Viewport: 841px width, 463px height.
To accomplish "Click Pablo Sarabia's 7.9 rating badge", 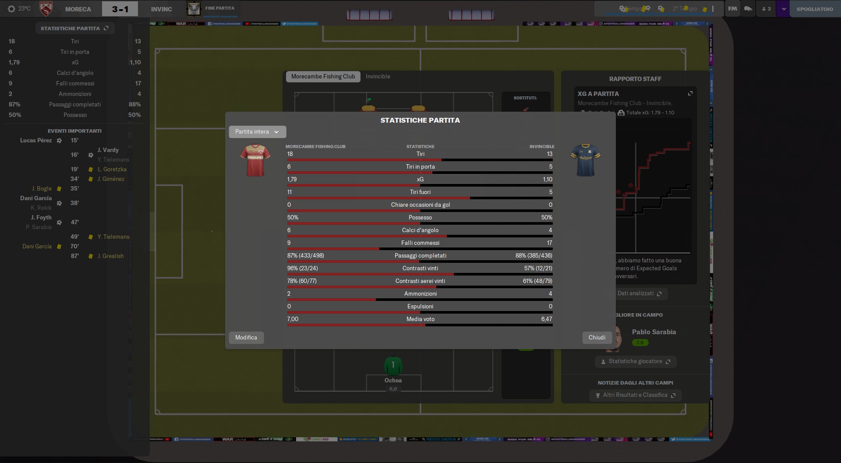I will point(640,343).
